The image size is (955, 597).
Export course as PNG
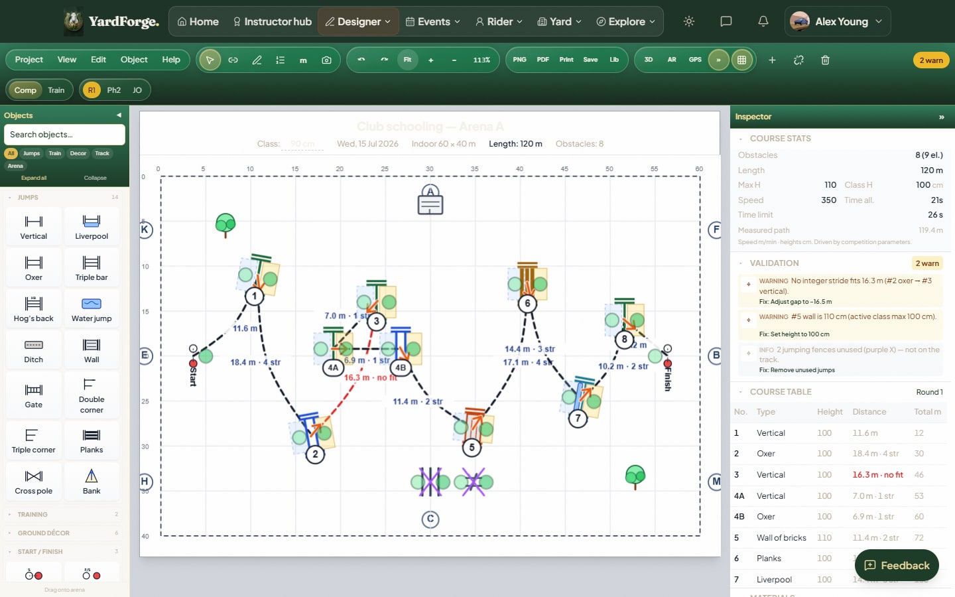pyautogui.click(x=519, y=60)
